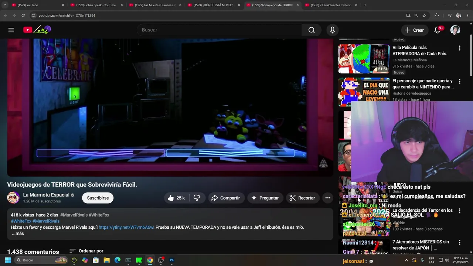The width and height of the screenshot is (473, 266).
Task: Open the Kick app in the taskbar
Action: [139, 260]
